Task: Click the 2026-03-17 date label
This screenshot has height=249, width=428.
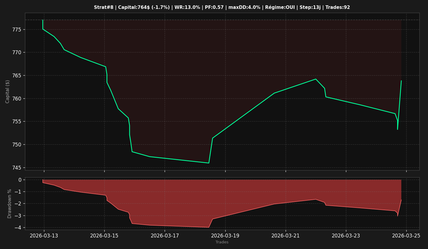Action: tap(165, 236)
